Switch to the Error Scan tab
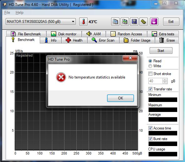The image size is (185, 162). tap(103, 40)
